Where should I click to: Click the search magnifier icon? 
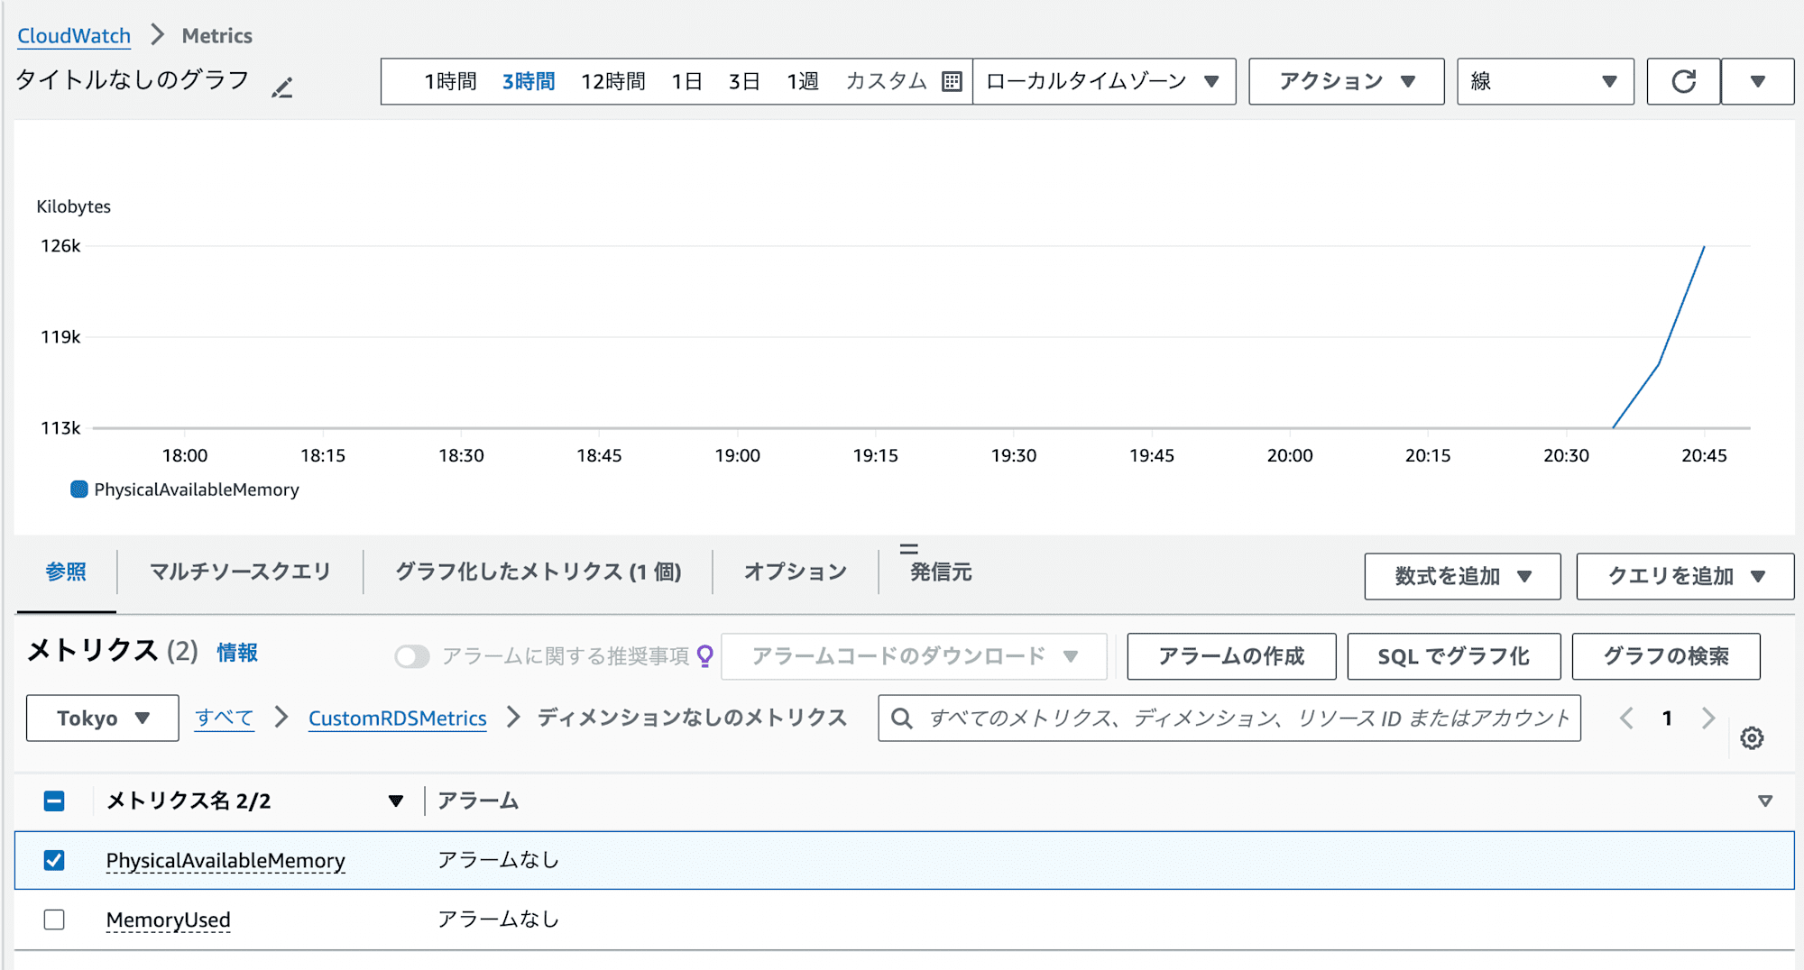point(901,718)
